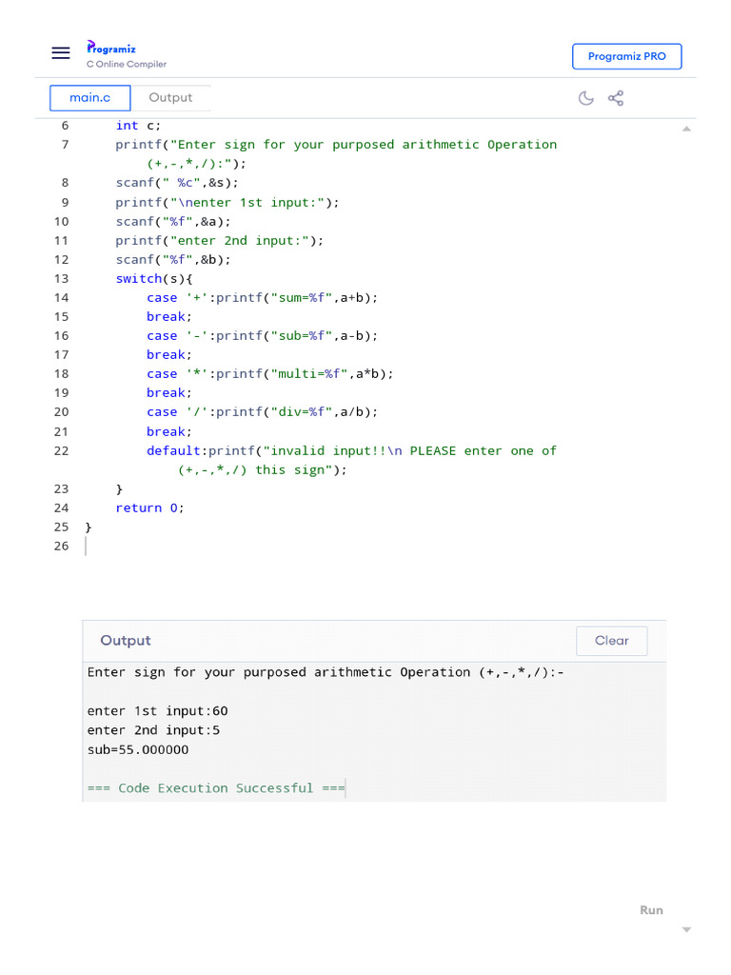
Task: Click the break; statement on line 15
Action: pyautogui.click(x=169, y=316)
